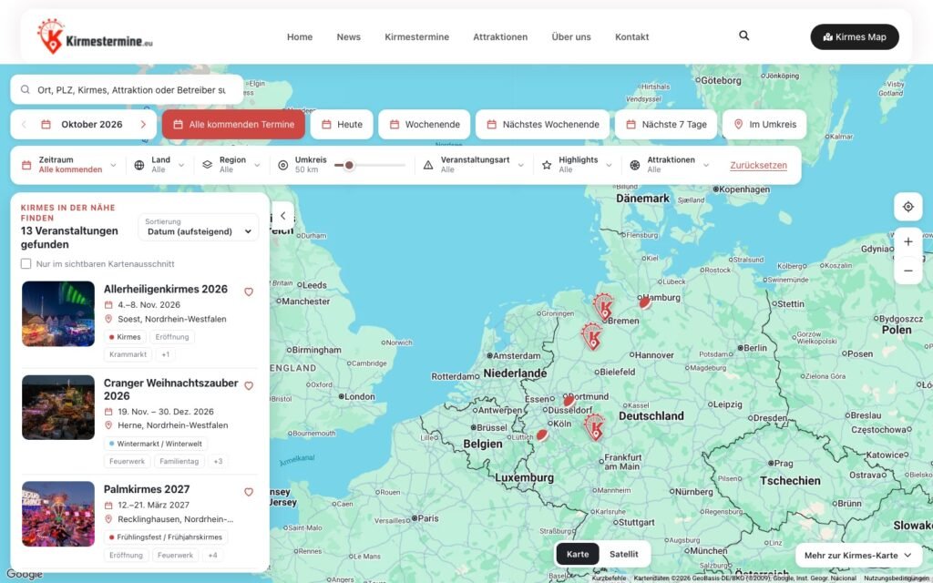
Task: Enable Nur im sichtbaren Kartenausschnitt checkbox
Action: pos(26,263)
